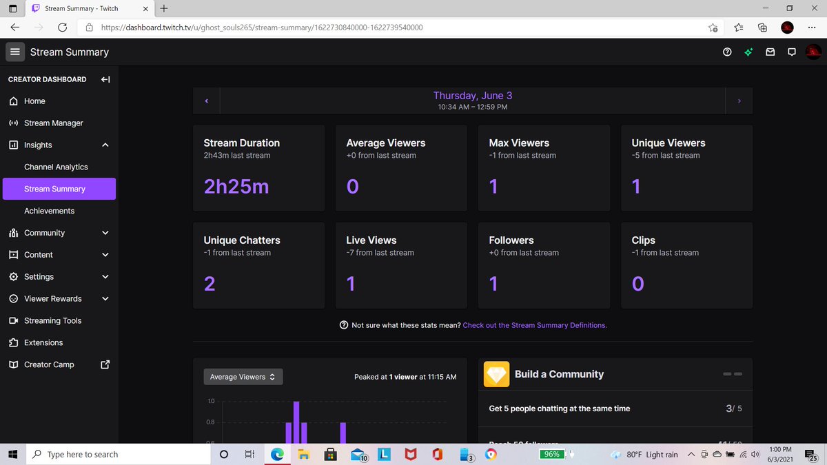The height and width of the screenshot is (465, 827).
Task: Click the Peaked at 1 viewer text
Action: point(405,377)
